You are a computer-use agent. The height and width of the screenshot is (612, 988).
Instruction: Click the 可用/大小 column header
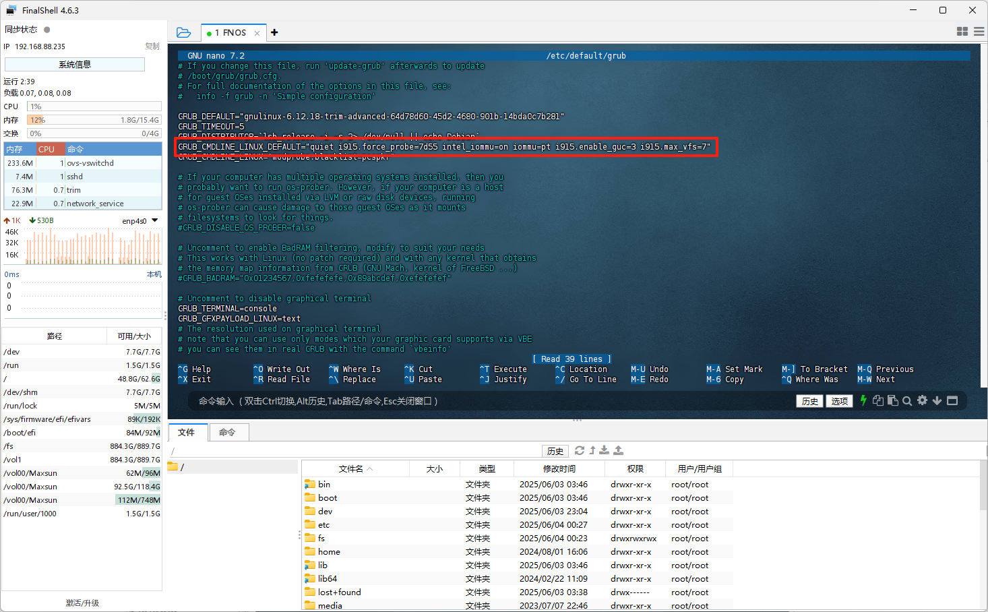134,336
